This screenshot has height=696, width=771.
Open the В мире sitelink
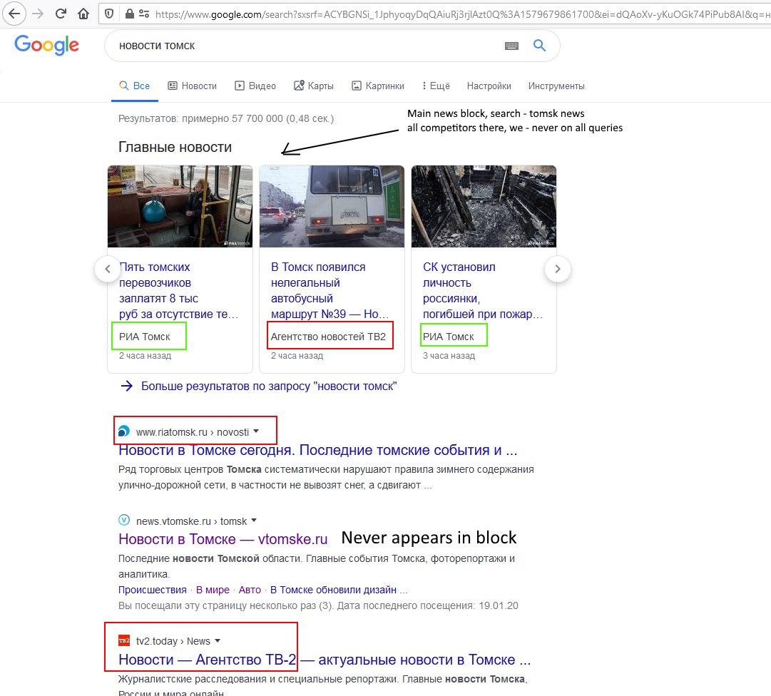[x=213, y=590]
